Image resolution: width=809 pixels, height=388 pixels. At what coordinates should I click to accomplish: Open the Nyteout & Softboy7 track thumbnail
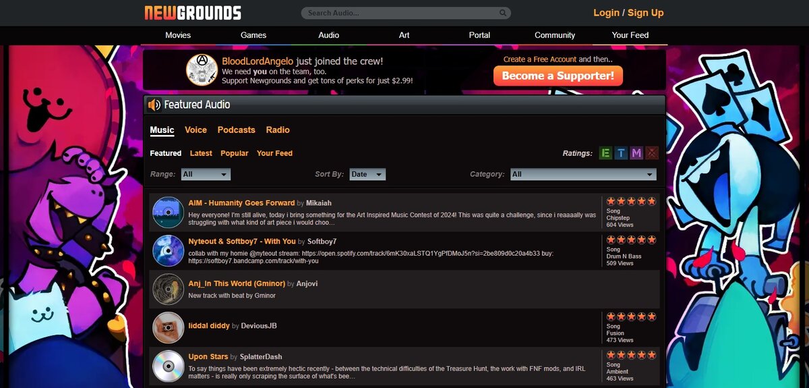coord(168,250)
